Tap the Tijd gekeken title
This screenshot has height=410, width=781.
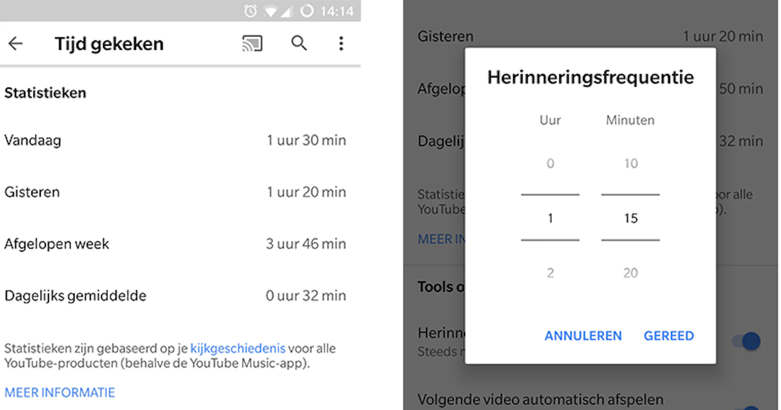pos(109,44)
